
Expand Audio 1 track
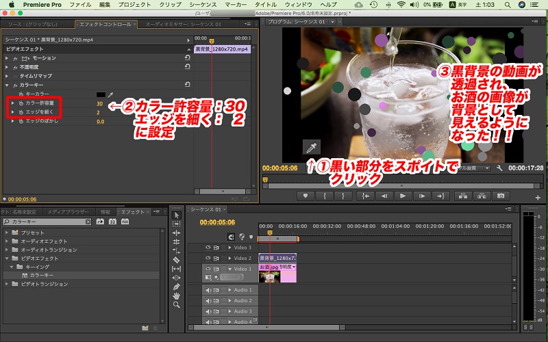click(229, 290)
